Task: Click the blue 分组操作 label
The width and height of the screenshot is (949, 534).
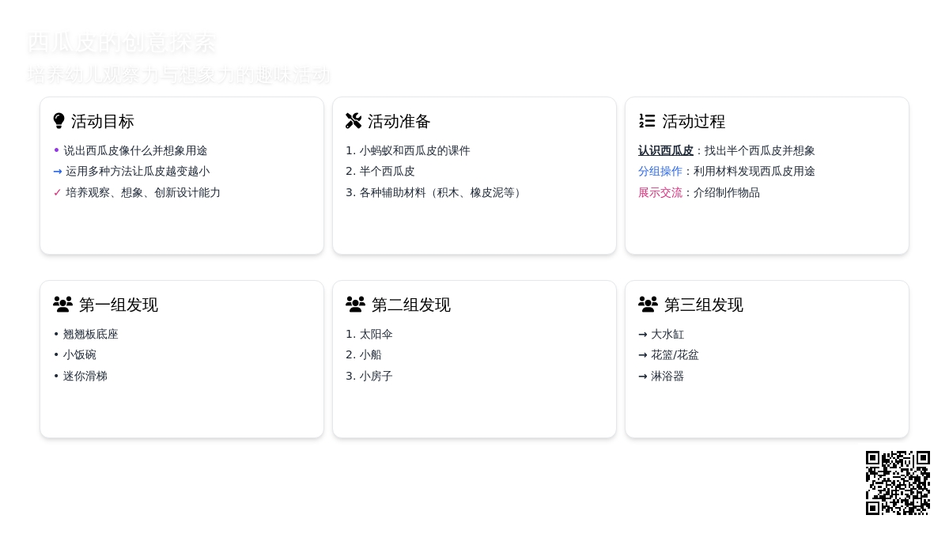Action: 660,171
